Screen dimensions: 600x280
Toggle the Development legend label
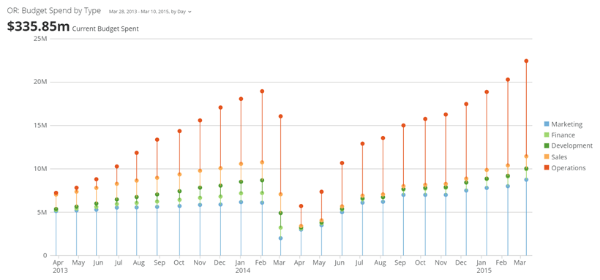click(571, 145)
